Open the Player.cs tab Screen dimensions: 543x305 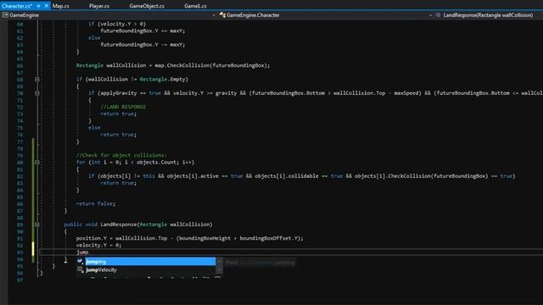pyautogui.click(x=99, y=6)
